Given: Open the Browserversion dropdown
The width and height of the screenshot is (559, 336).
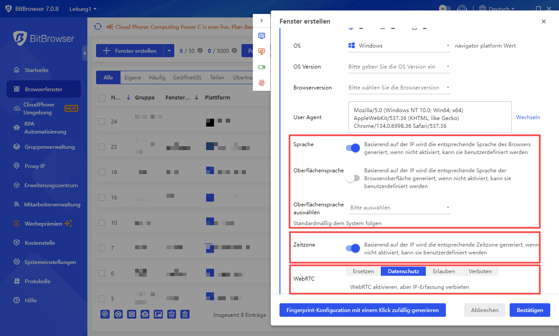Looking at the screenshot, I should tap(399, 87).
